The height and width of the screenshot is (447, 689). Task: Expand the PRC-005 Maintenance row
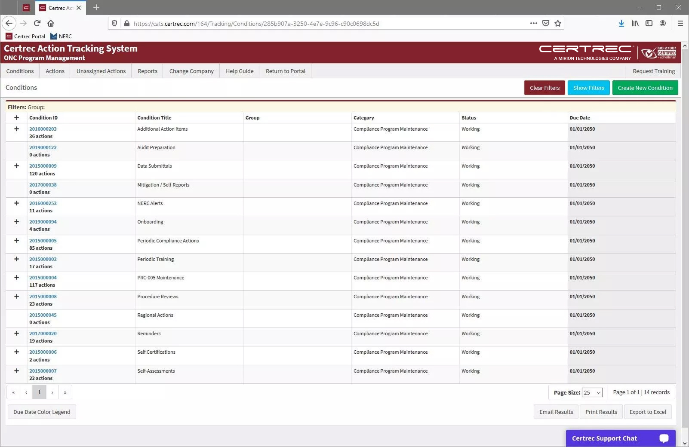(16, 277)
